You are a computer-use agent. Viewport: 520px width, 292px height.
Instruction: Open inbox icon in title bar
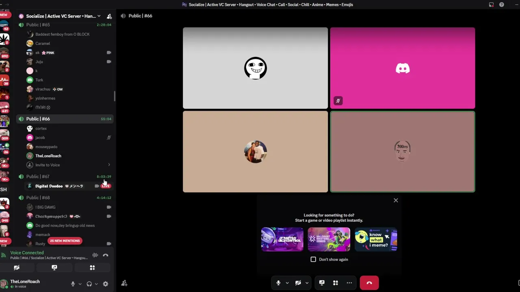[x=491, y=4]
